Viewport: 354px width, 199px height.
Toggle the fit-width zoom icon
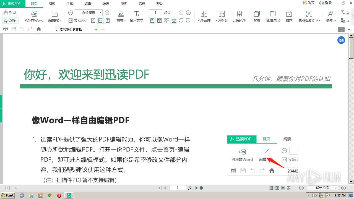tap(100, 20)
